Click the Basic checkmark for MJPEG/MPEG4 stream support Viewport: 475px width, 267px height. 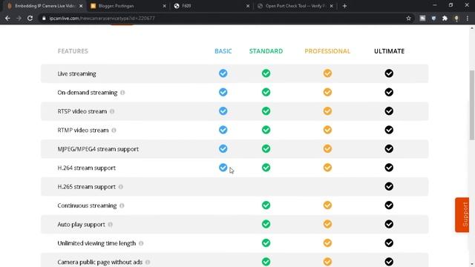coord(223,148)
